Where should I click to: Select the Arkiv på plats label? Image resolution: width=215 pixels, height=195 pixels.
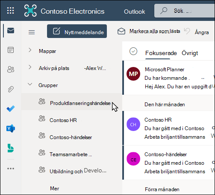pos(54,68)
